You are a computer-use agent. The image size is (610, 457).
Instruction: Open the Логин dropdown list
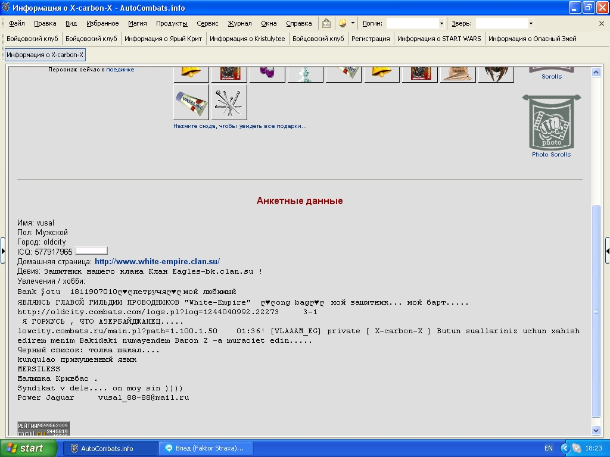click(441, 23)
